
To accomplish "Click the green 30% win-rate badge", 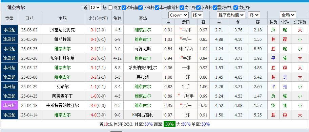I will [169, 124].
